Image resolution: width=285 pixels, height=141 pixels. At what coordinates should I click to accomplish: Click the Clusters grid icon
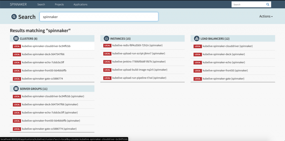pyautogui.click(x=16, y=38)
